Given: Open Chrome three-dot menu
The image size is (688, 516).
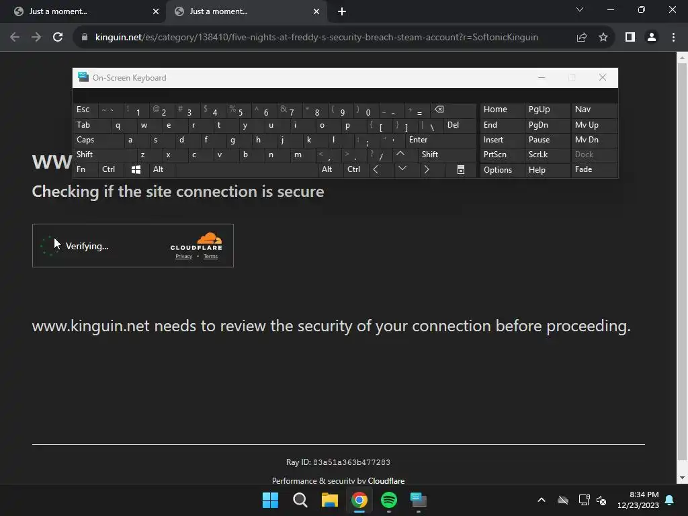Looking at the screenshot, I should (673, 38).
